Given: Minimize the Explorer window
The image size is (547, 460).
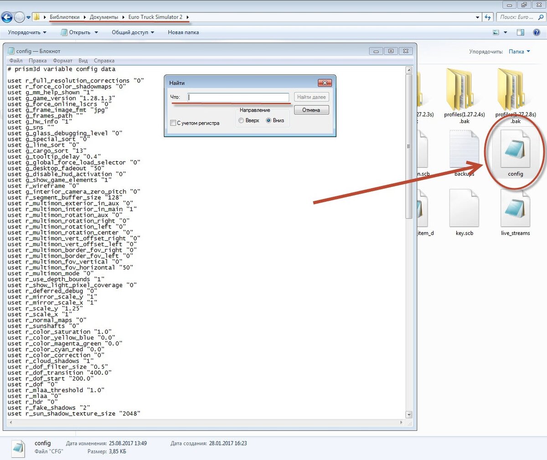Looking at the screenshot, I should [x=510, y=5].
